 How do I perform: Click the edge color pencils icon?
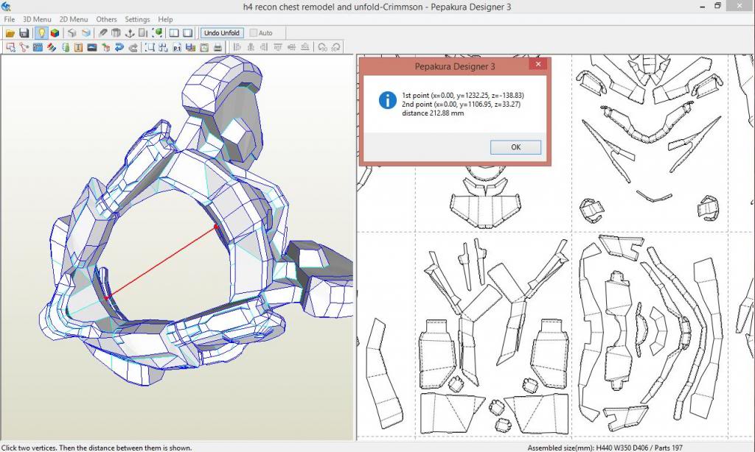point(52,47)
